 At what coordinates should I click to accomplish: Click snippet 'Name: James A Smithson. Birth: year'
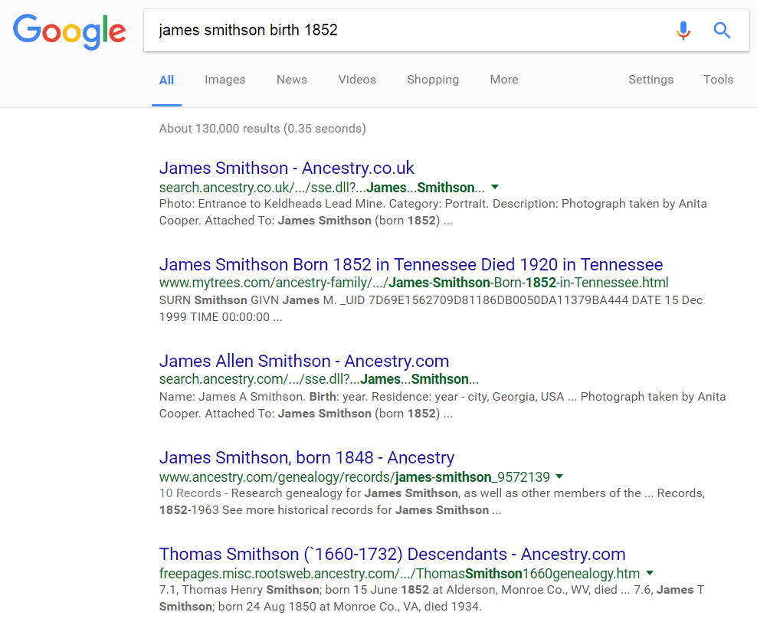click(443, 405)
